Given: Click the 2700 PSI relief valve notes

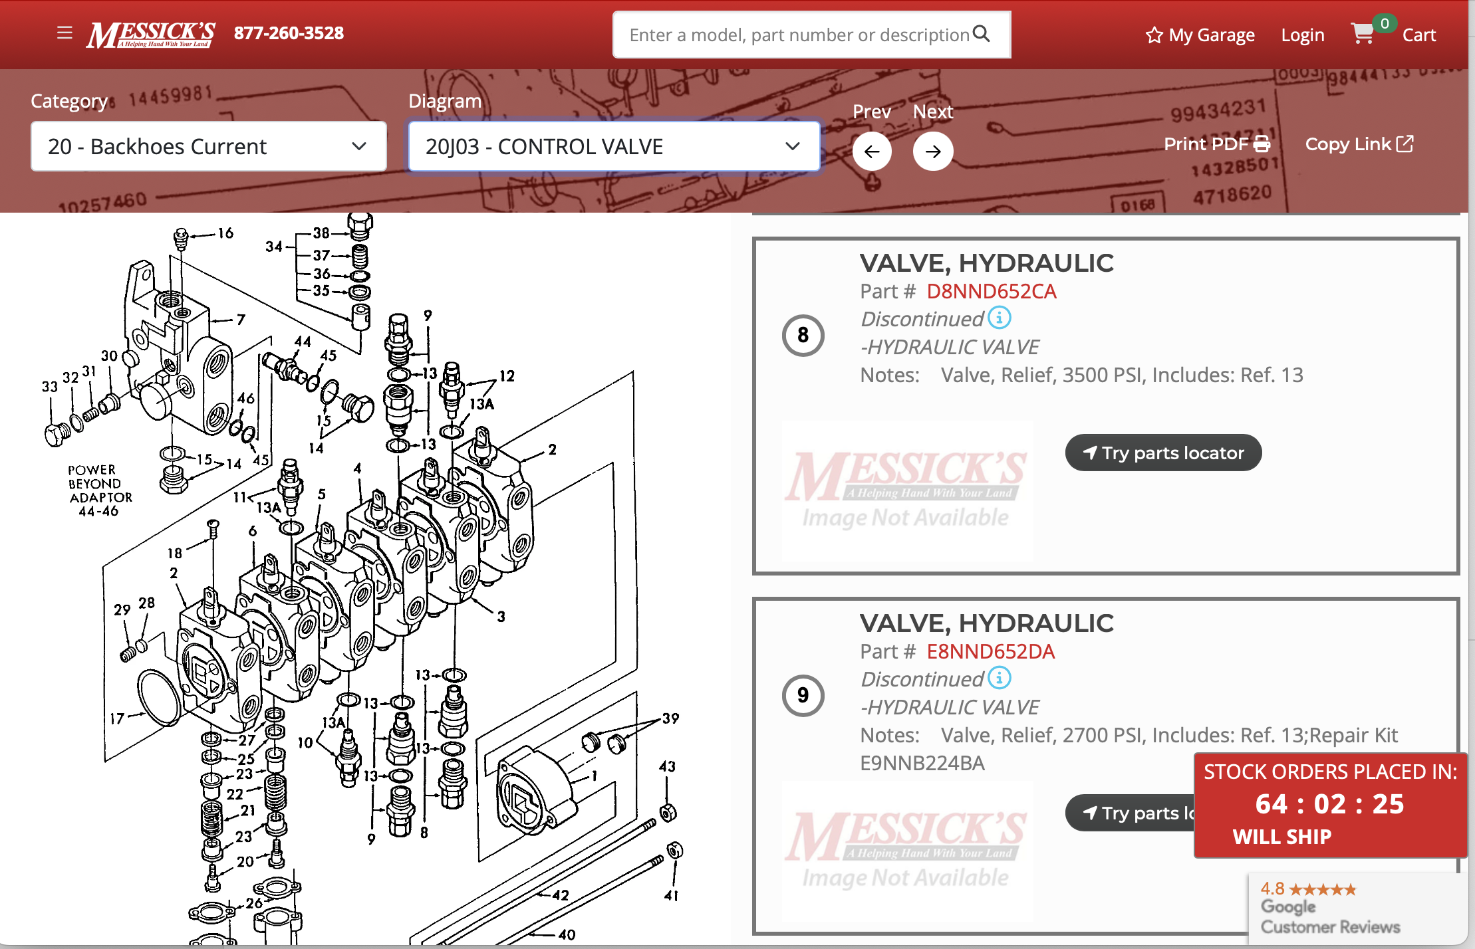Looking at the screenshot, I should (1129, 749).
